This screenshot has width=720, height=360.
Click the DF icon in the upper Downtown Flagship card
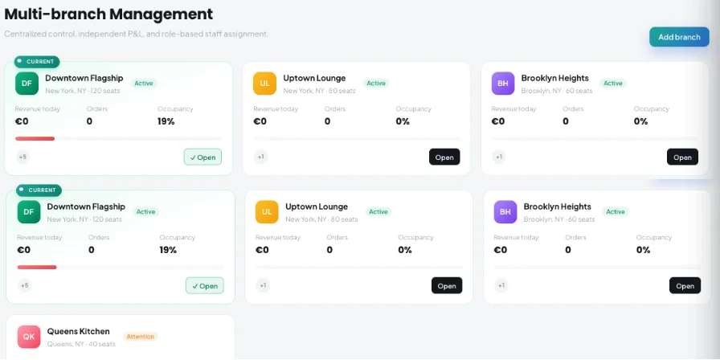[27, 83]
